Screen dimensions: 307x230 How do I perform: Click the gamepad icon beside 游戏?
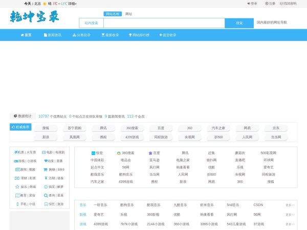pos(15,161)
